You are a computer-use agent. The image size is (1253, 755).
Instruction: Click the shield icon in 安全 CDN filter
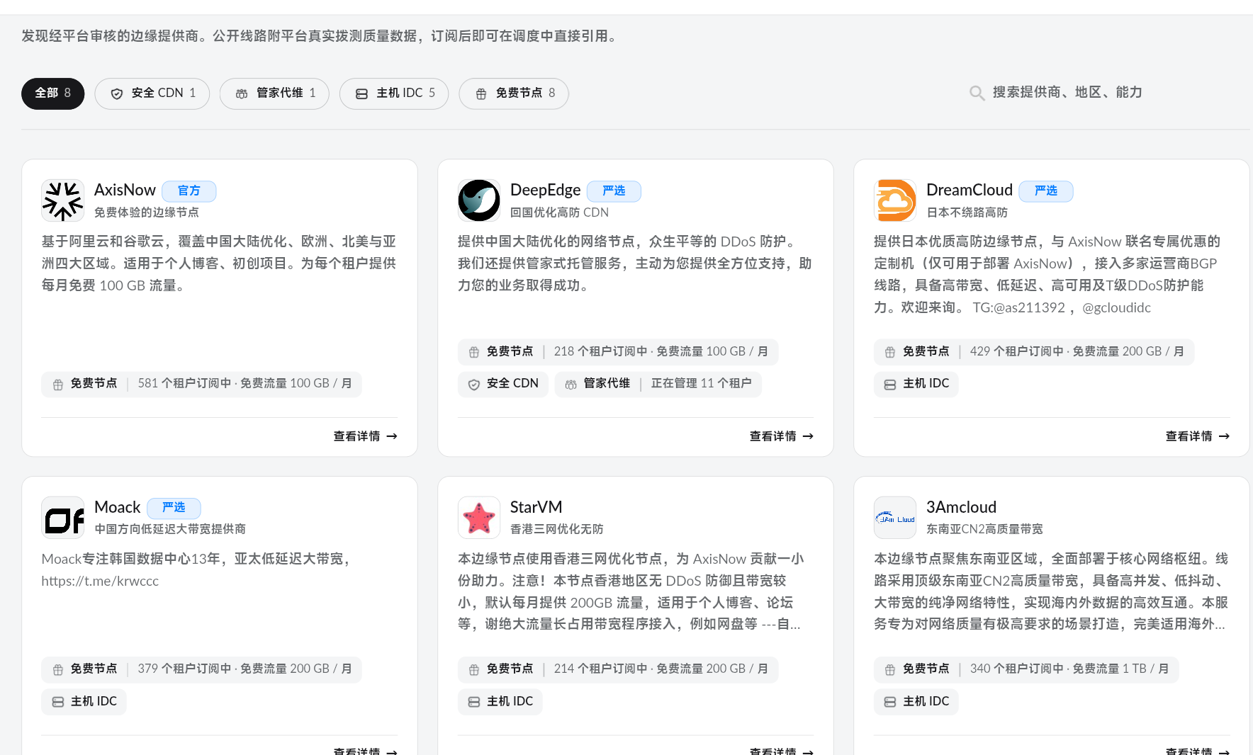pos(117,93)
